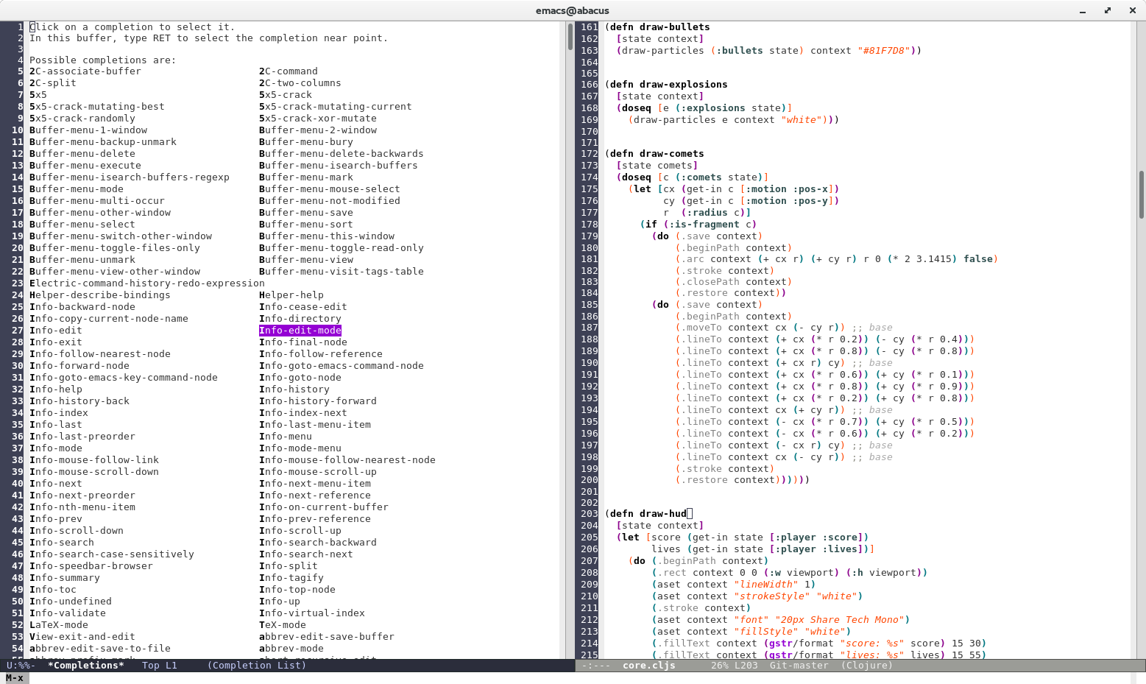Screen dimensions: 1146x684
Task: Maximize the emacs window
Action: coord(1108,10)
